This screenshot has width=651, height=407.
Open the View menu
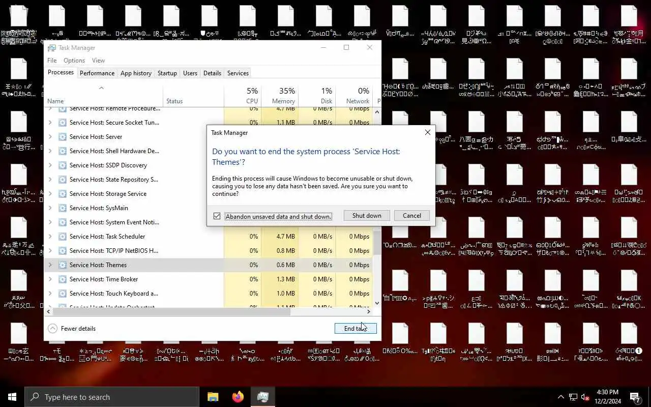[x=98, y=61]
